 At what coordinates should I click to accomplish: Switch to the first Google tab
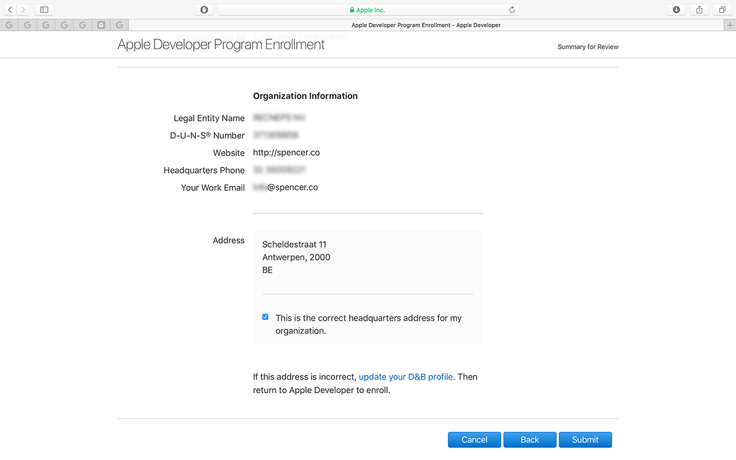pos(9,25)
